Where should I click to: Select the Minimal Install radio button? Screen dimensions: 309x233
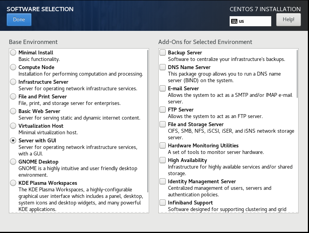[x=13, y=52]
